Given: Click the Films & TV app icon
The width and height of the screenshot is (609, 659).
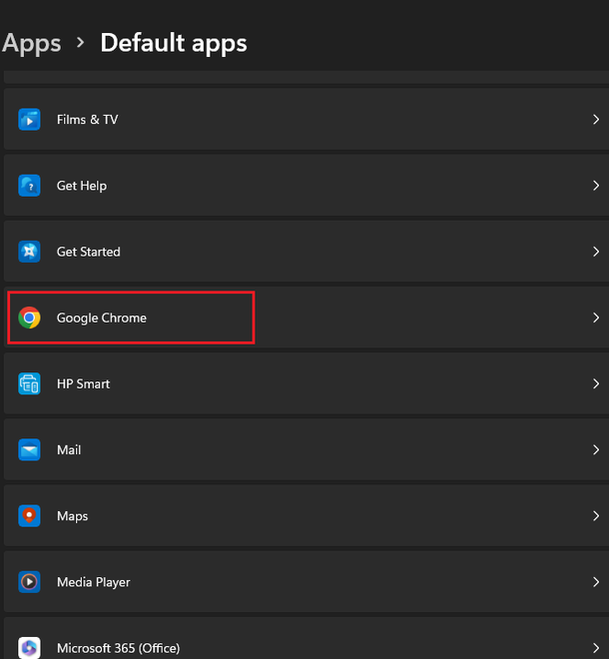Looking at the screenshot, I should (30, 120).
